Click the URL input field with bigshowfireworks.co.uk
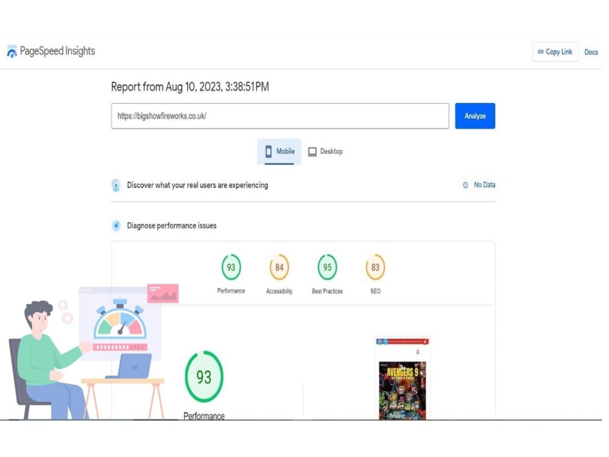Screen dimensions: 609x457 tap(280, 116)
